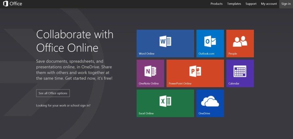Launch the Excel Online spreadsheet icon

point(165,101)
